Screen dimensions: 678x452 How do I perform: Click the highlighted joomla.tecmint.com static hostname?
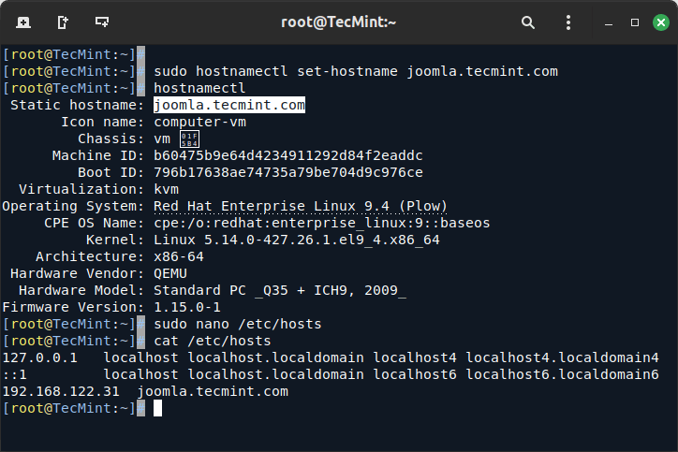229,105
